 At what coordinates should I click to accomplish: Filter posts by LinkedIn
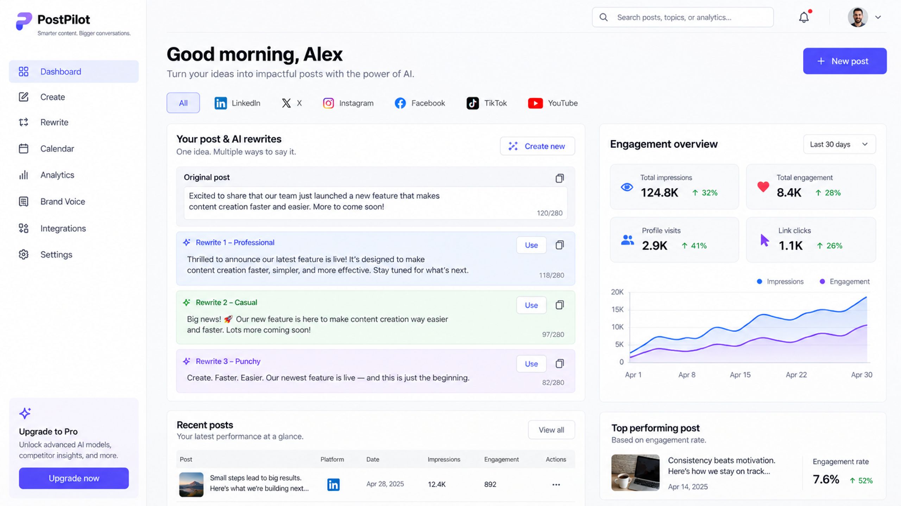[x=238, y=103]
